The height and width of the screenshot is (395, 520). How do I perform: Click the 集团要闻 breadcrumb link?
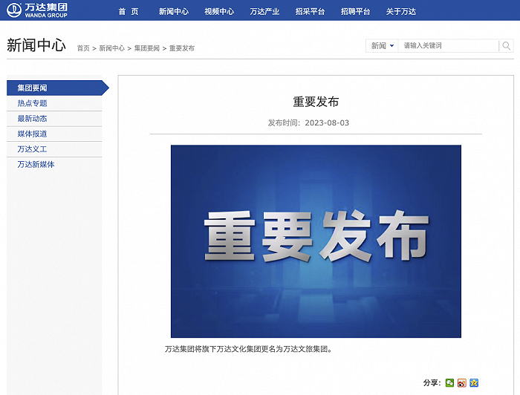click(x=146, y=48)
